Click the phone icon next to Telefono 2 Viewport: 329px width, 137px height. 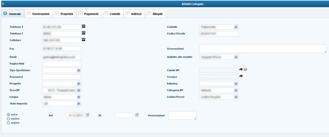pyautogui.click(x=84, y=33)
